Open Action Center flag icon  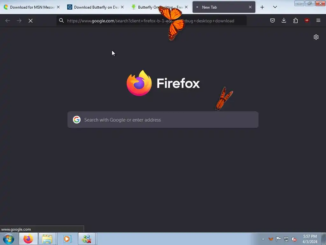click(278, 239)
